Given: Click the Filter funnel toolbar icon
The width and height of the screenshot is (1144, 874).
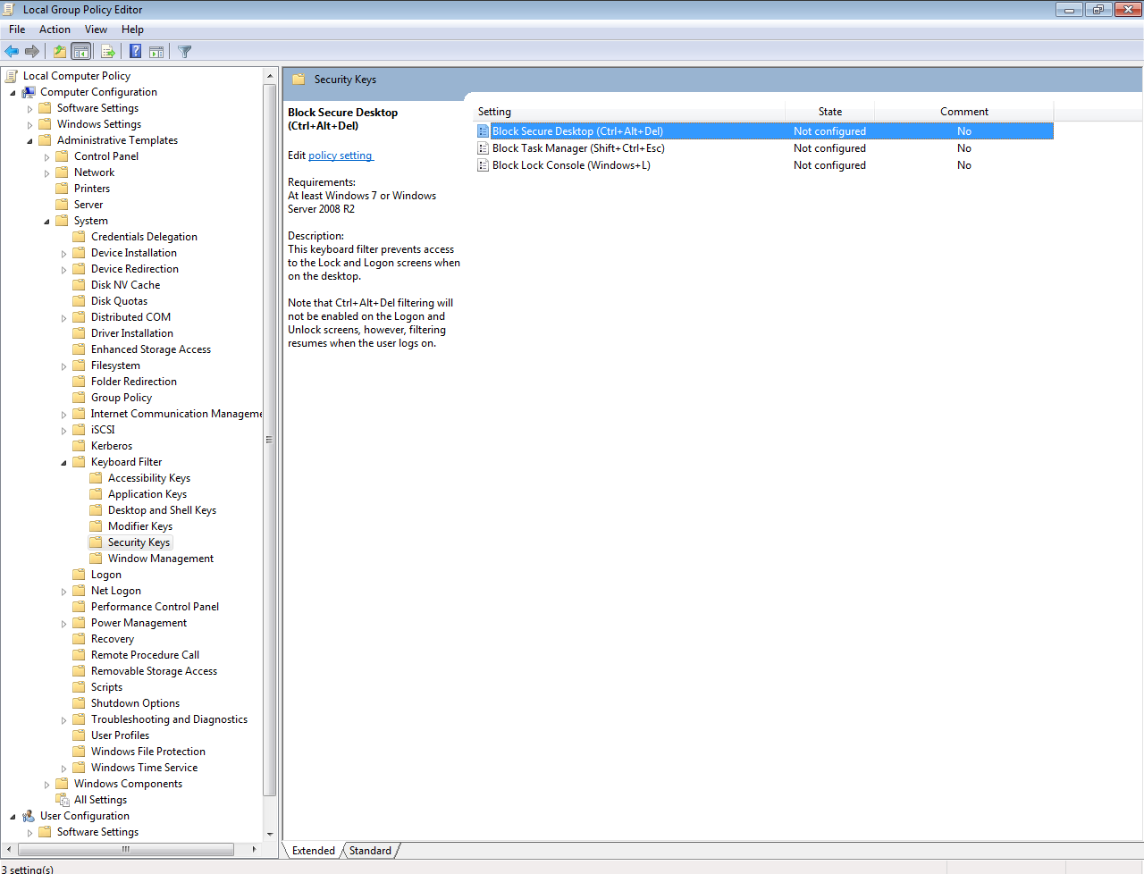Looking at the screenshot, I should pyautogui.click(x=185, y=52).
